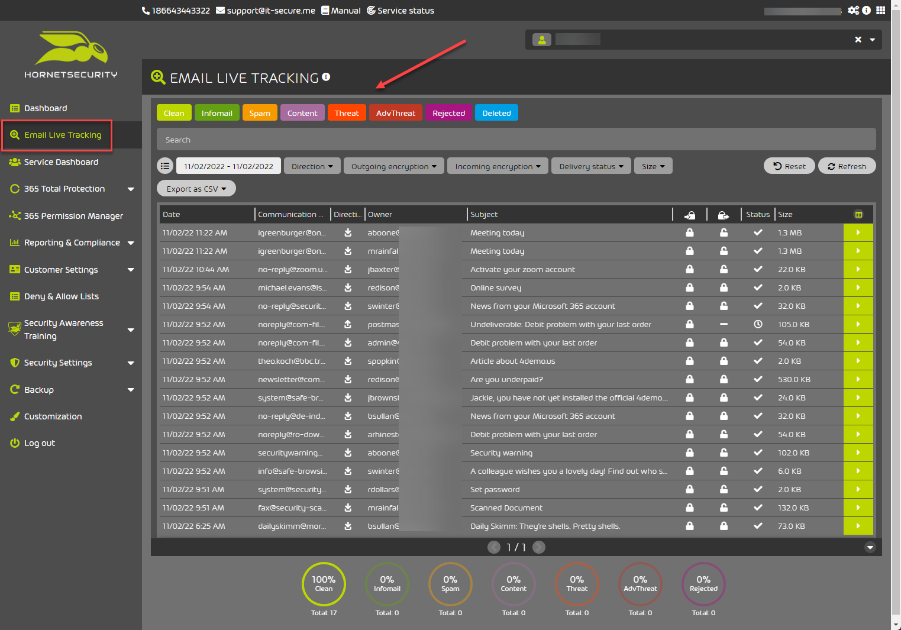Toggle the Deleted filter

pyautogui.click(x=497, y=113)
